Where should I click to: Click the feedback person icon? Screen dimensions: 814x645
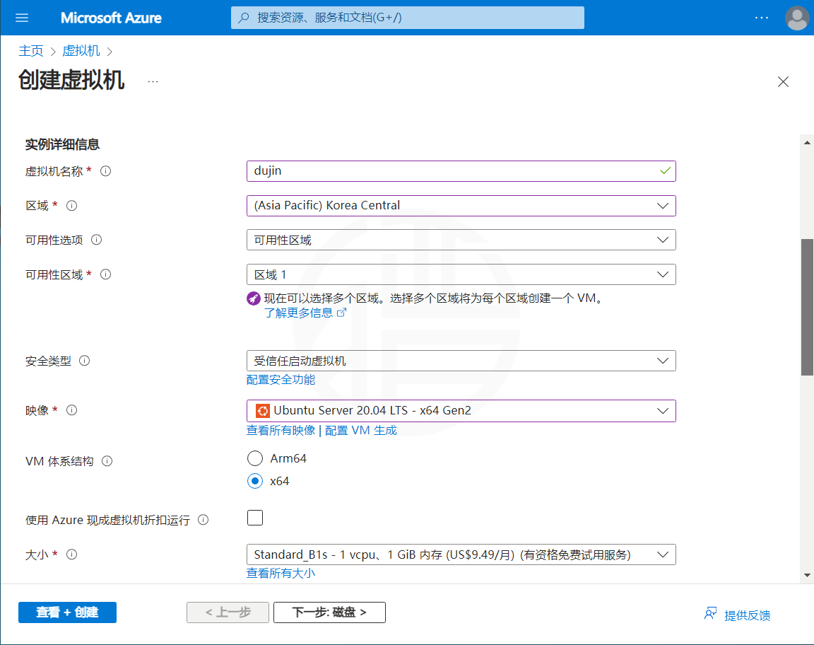[710, 614]
